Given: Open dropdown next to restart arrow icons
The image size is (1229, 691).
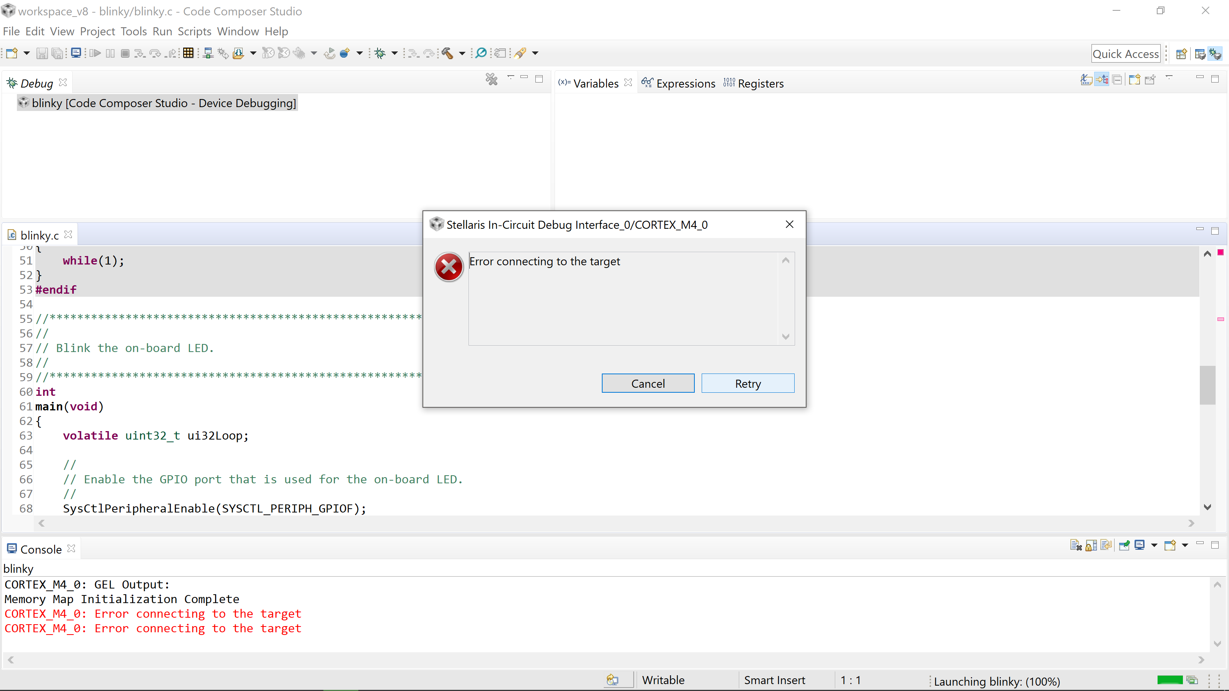Looking at the screenshot, I should coord(360,53).
